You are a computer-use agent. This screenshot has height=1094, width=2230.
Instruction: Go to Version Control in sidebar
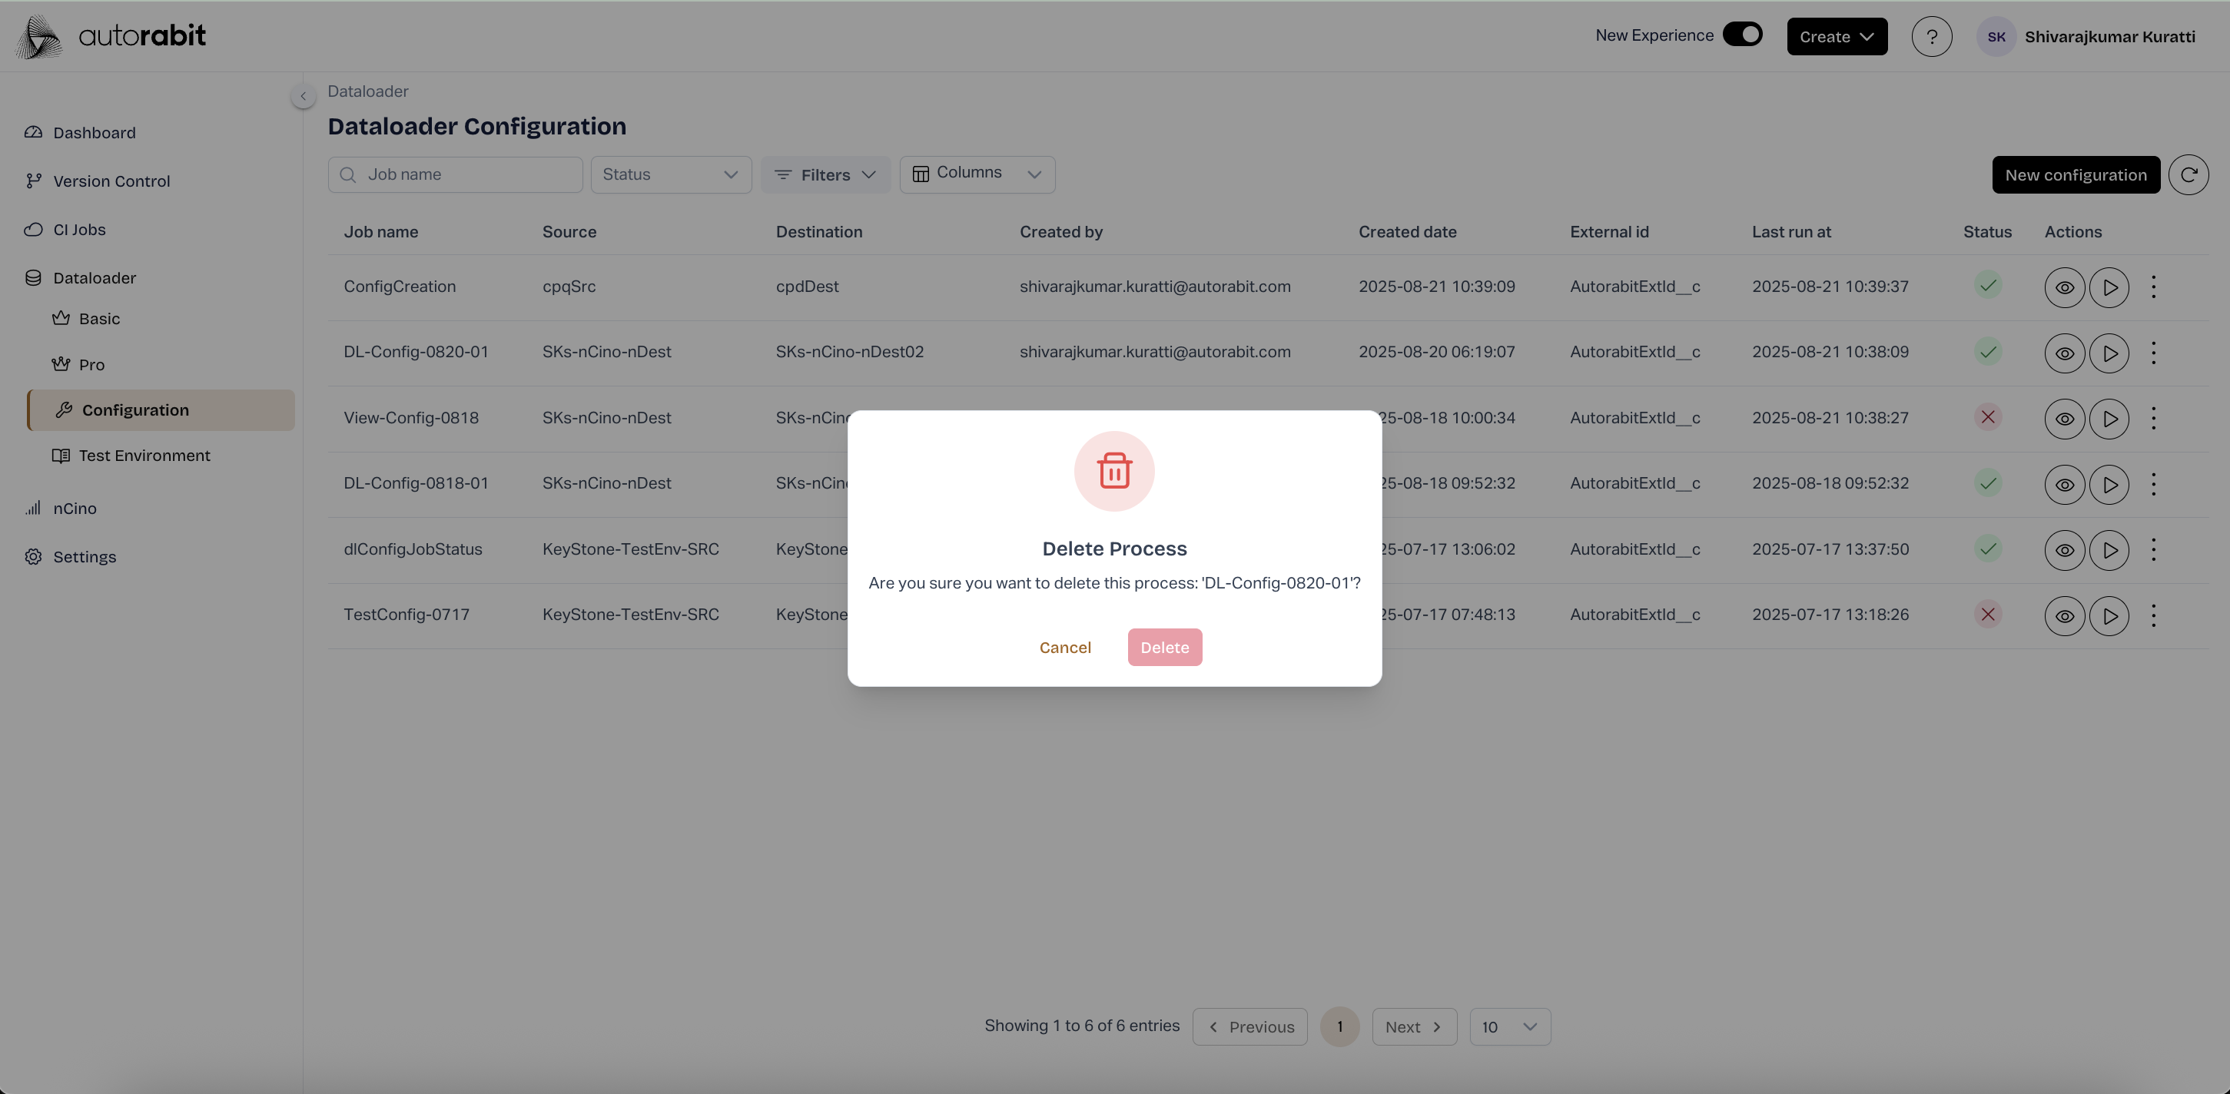coord(111,181)
